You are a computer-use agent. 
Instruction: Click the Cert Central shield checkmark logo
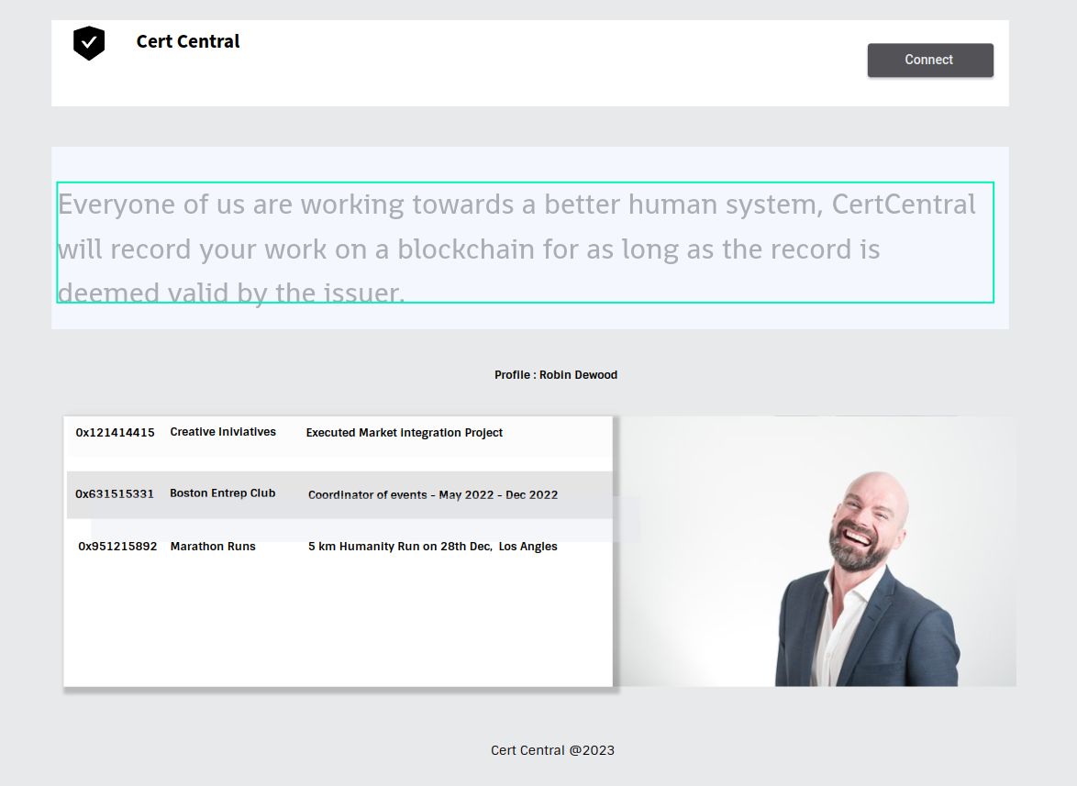point(88,41)
